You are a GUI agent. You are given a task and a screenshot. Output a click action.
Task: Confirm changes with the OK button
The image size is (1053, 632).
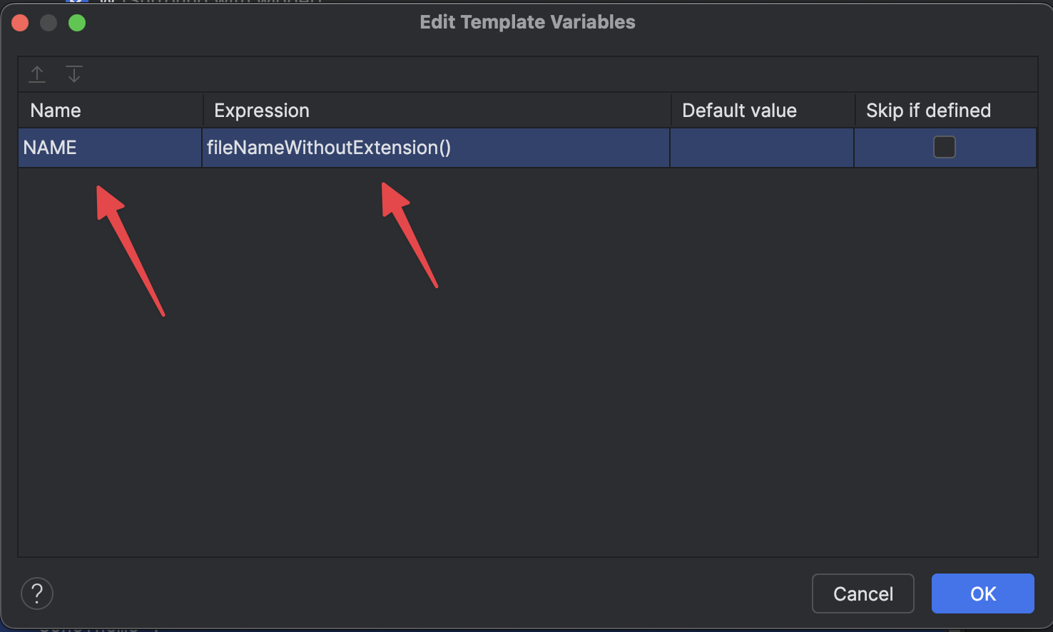[x=983, y=593]
